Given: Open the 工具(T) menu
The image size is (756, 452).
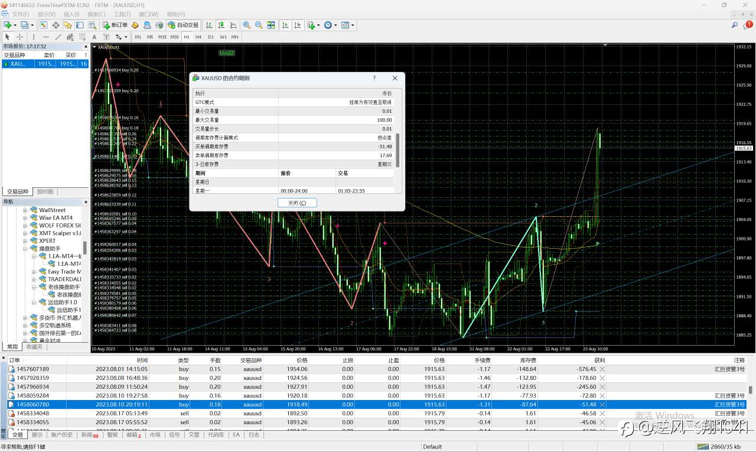Looking at the screenshot, I should [x=122, y=14].
